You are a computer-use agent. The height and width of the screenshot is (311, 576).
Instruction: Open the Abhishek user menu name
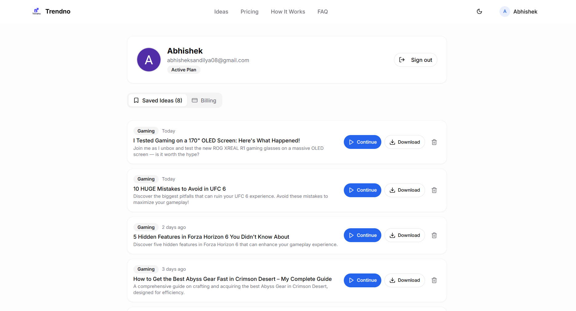coord(525,12)
